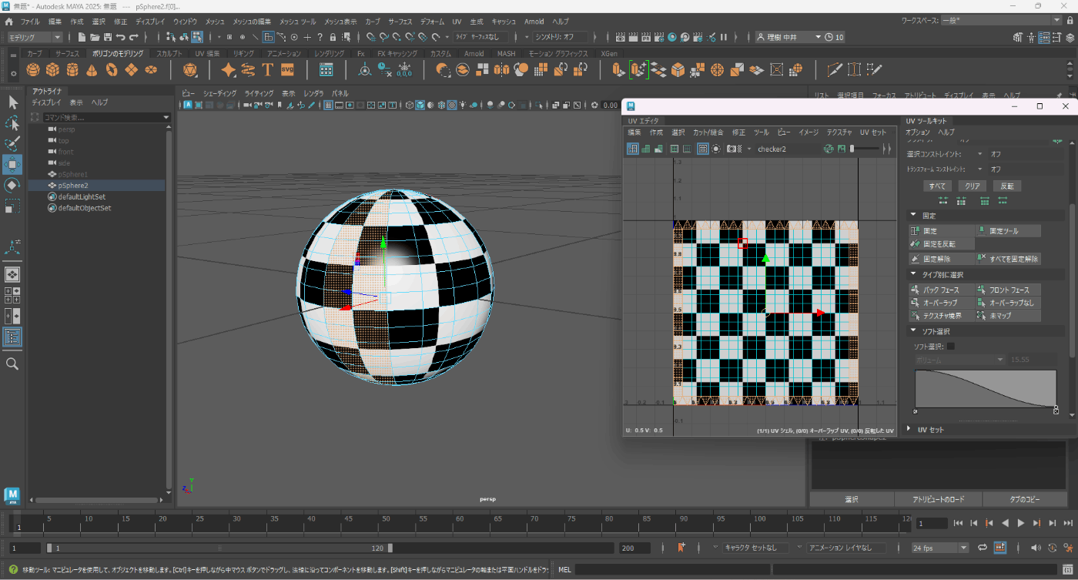Open the カット/縫合 menu in UV Editor
Image resolution: width=1078 pixels, height=580 pixels.
coord(708,132)
